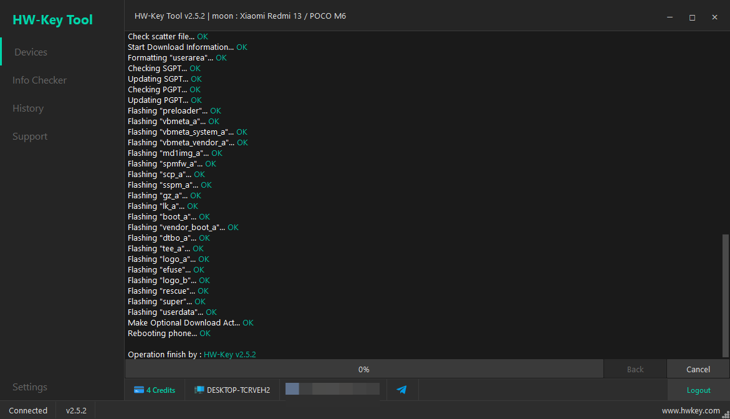730x419 pixels.
Task: Select the "Checking SGPT..." log line
Action: point(165,69)
